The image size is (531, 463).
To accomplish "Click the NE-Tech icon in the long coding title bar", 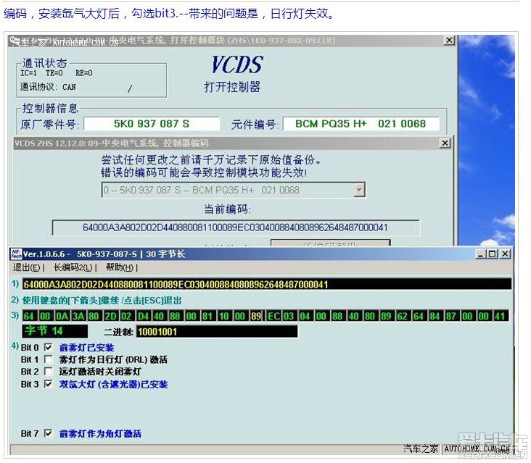I will (x=16, y=254).
